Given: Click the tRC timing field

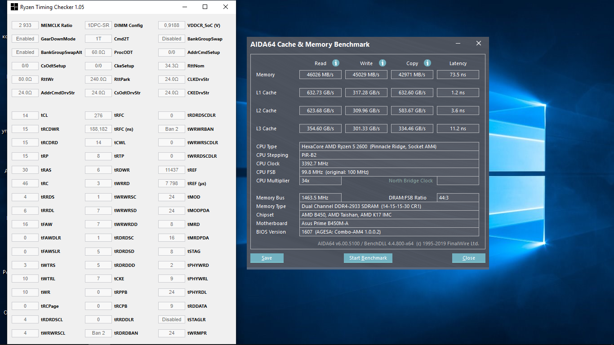Looking at the screenshot, I should (x=25, y=183).
